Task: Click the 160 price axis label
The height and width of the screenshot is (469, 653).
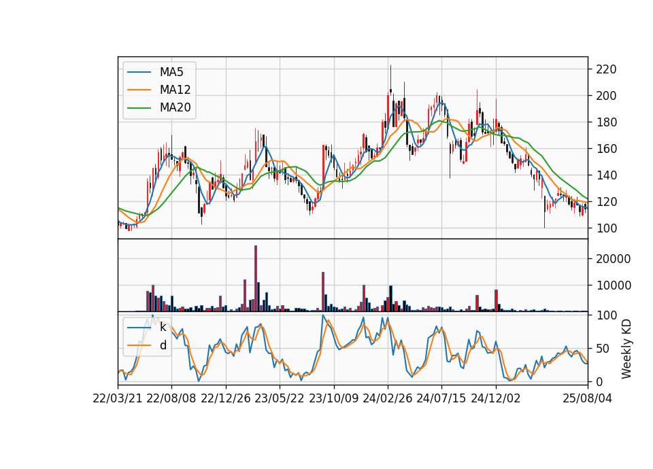Action: 606,149
